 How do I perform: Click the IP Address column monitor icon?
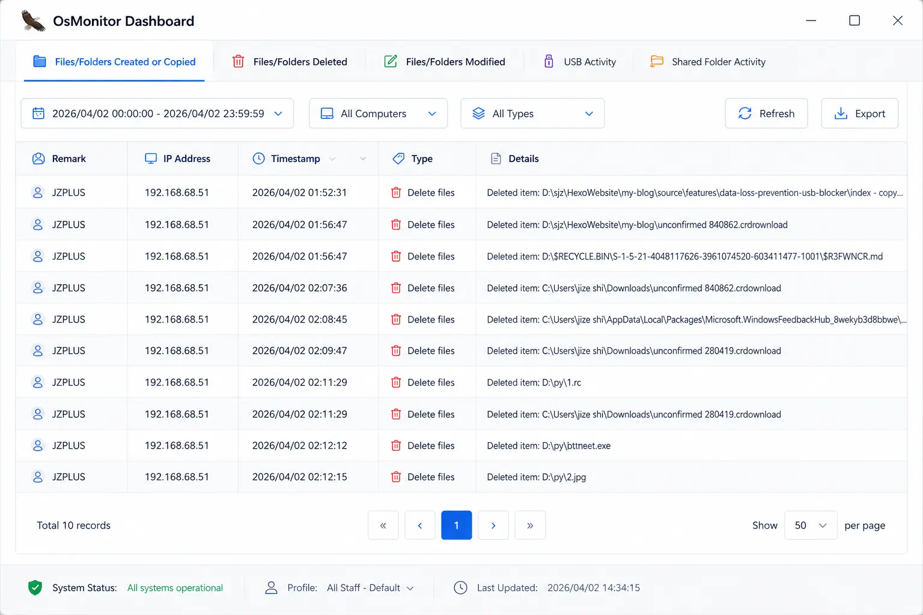click(x=151, y=159)
